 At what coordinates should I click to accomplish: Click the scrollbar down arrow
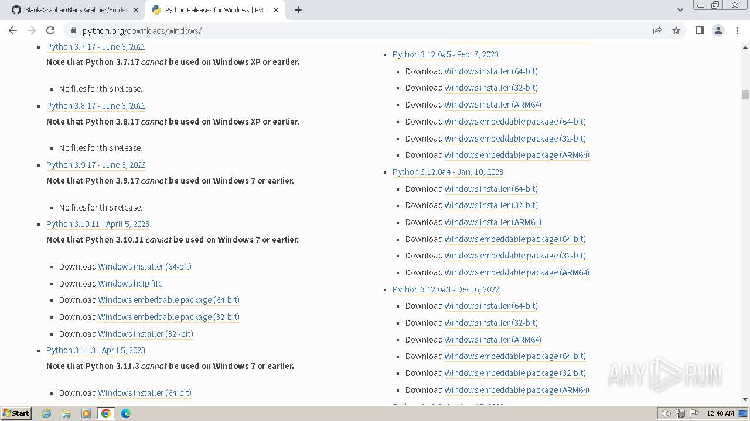745,399
